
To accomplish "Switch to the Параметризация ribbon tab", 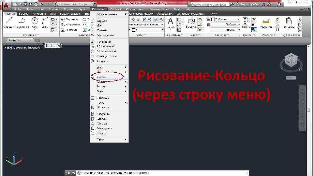I will tap(70, 14).
